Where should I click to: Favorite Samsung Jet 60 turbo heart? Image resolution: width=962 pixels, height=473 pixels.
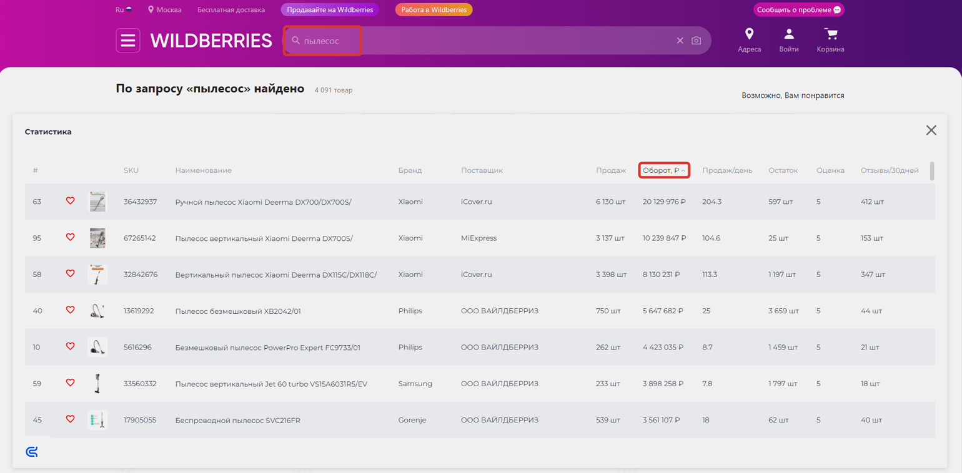(x=70, y=383)
